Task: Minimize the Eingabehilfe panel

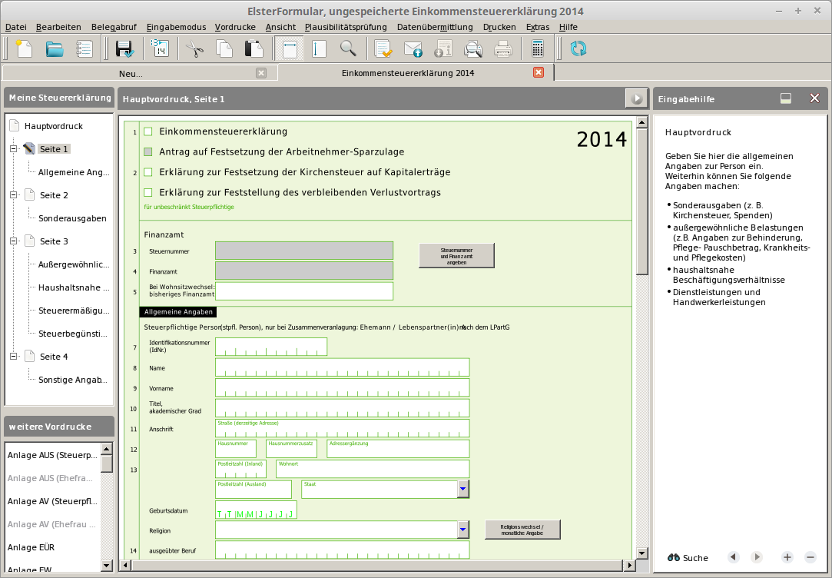Action: (786, 98)
